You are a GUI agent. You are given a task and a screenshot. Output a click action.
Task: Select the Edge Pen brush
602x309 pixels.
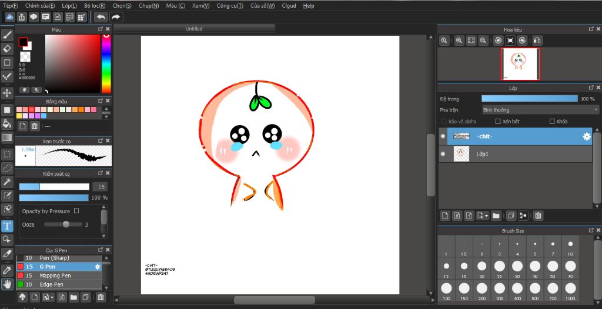[x=59, y=284]
